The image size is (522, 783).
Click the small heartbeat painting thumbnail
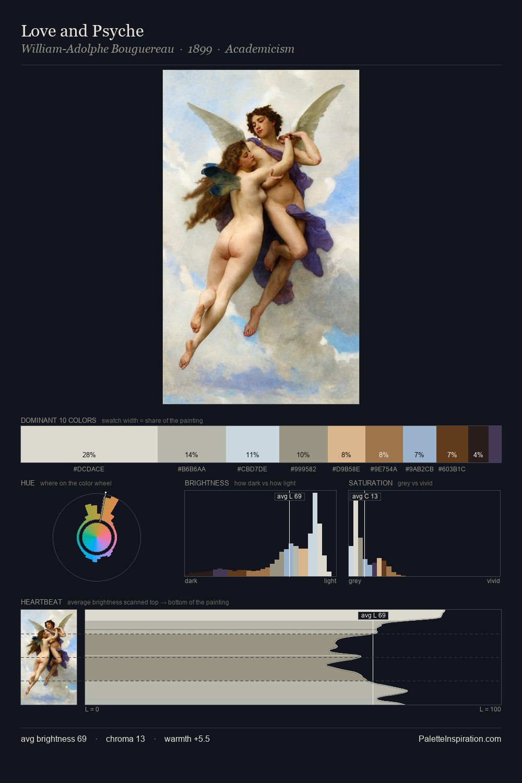[x=49, y=657]
